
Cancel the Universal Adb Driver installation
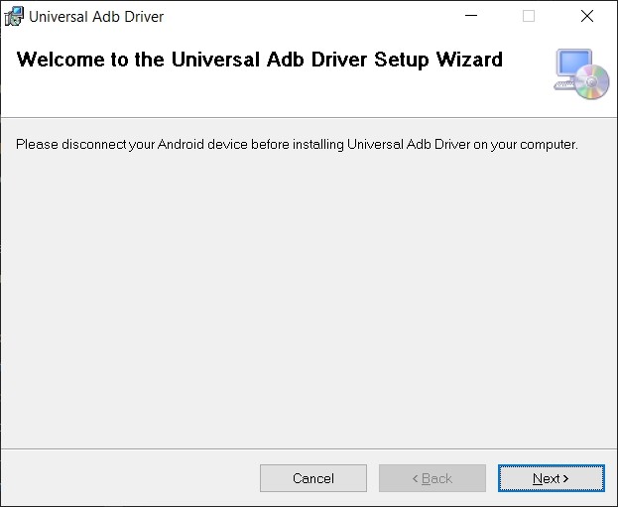coord(313,478)
